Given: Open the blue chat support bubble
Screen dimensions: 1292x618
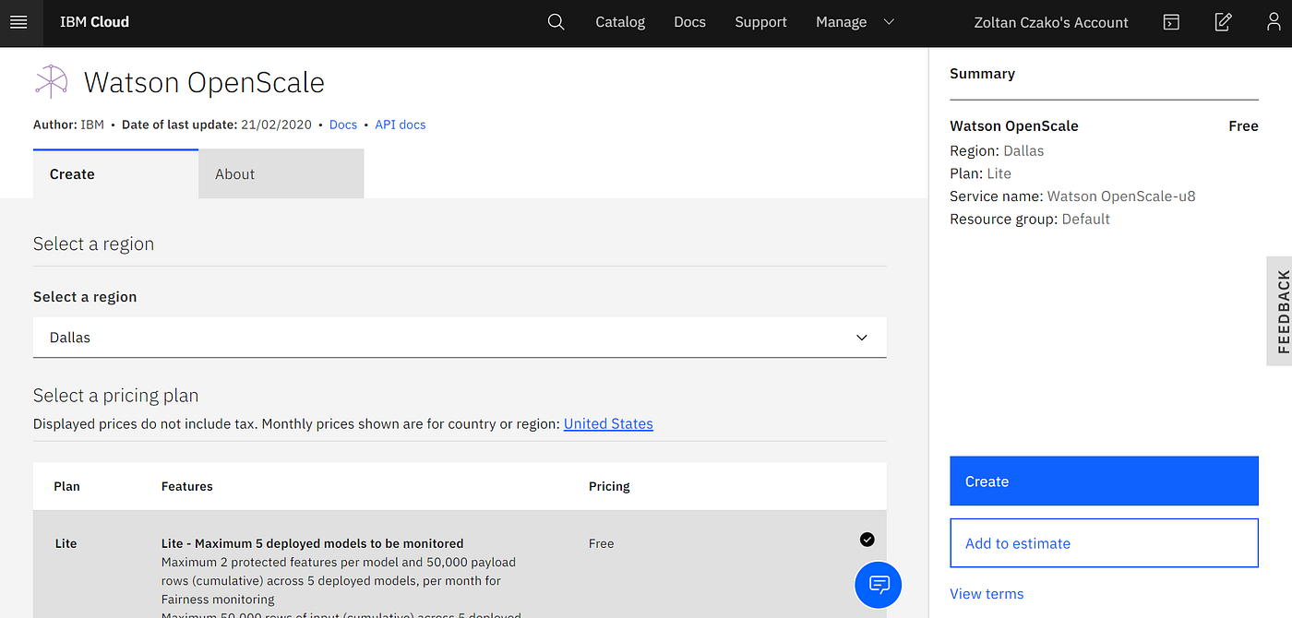Looking at the screenshot, I should pyautogui.click(x=879, y=585).
